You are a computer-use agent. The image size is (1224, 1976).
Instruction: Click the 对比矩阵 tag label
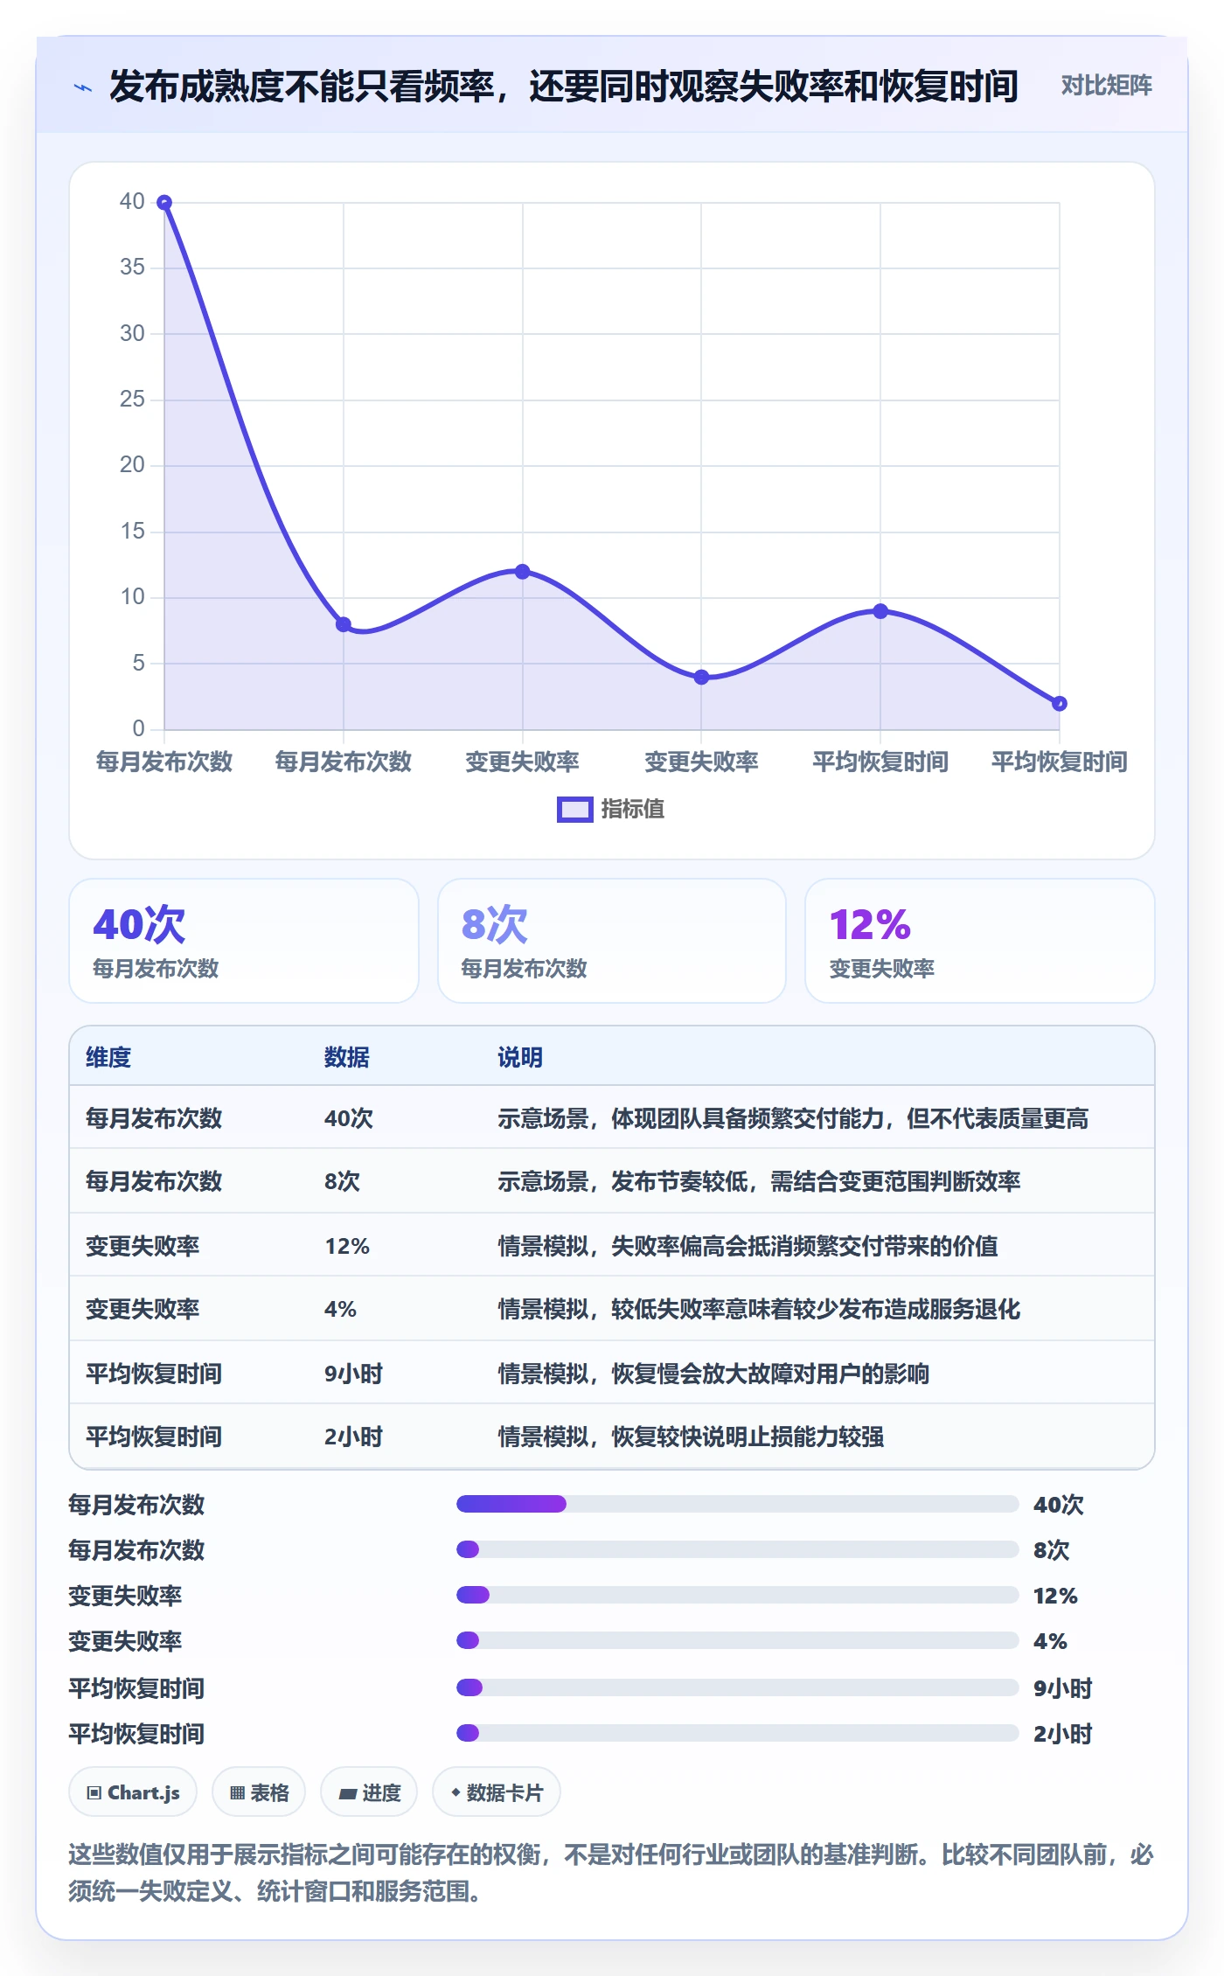coord(1106,86)
